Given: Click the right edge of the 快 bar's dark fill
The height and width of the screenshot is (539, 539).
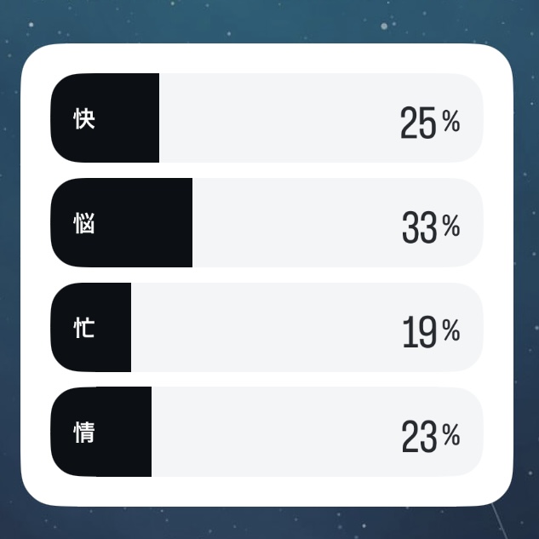Looking at the screenshot, I should (157, 118).
